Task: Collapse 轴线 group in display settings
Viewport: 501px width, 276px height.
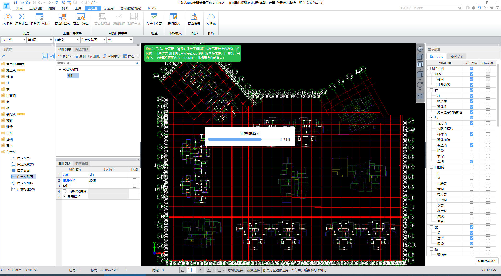Action: coord(432,74)
